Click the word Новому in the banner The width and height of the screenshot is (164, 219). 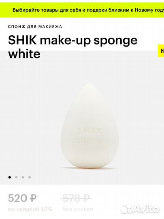(x=143, y=10)
